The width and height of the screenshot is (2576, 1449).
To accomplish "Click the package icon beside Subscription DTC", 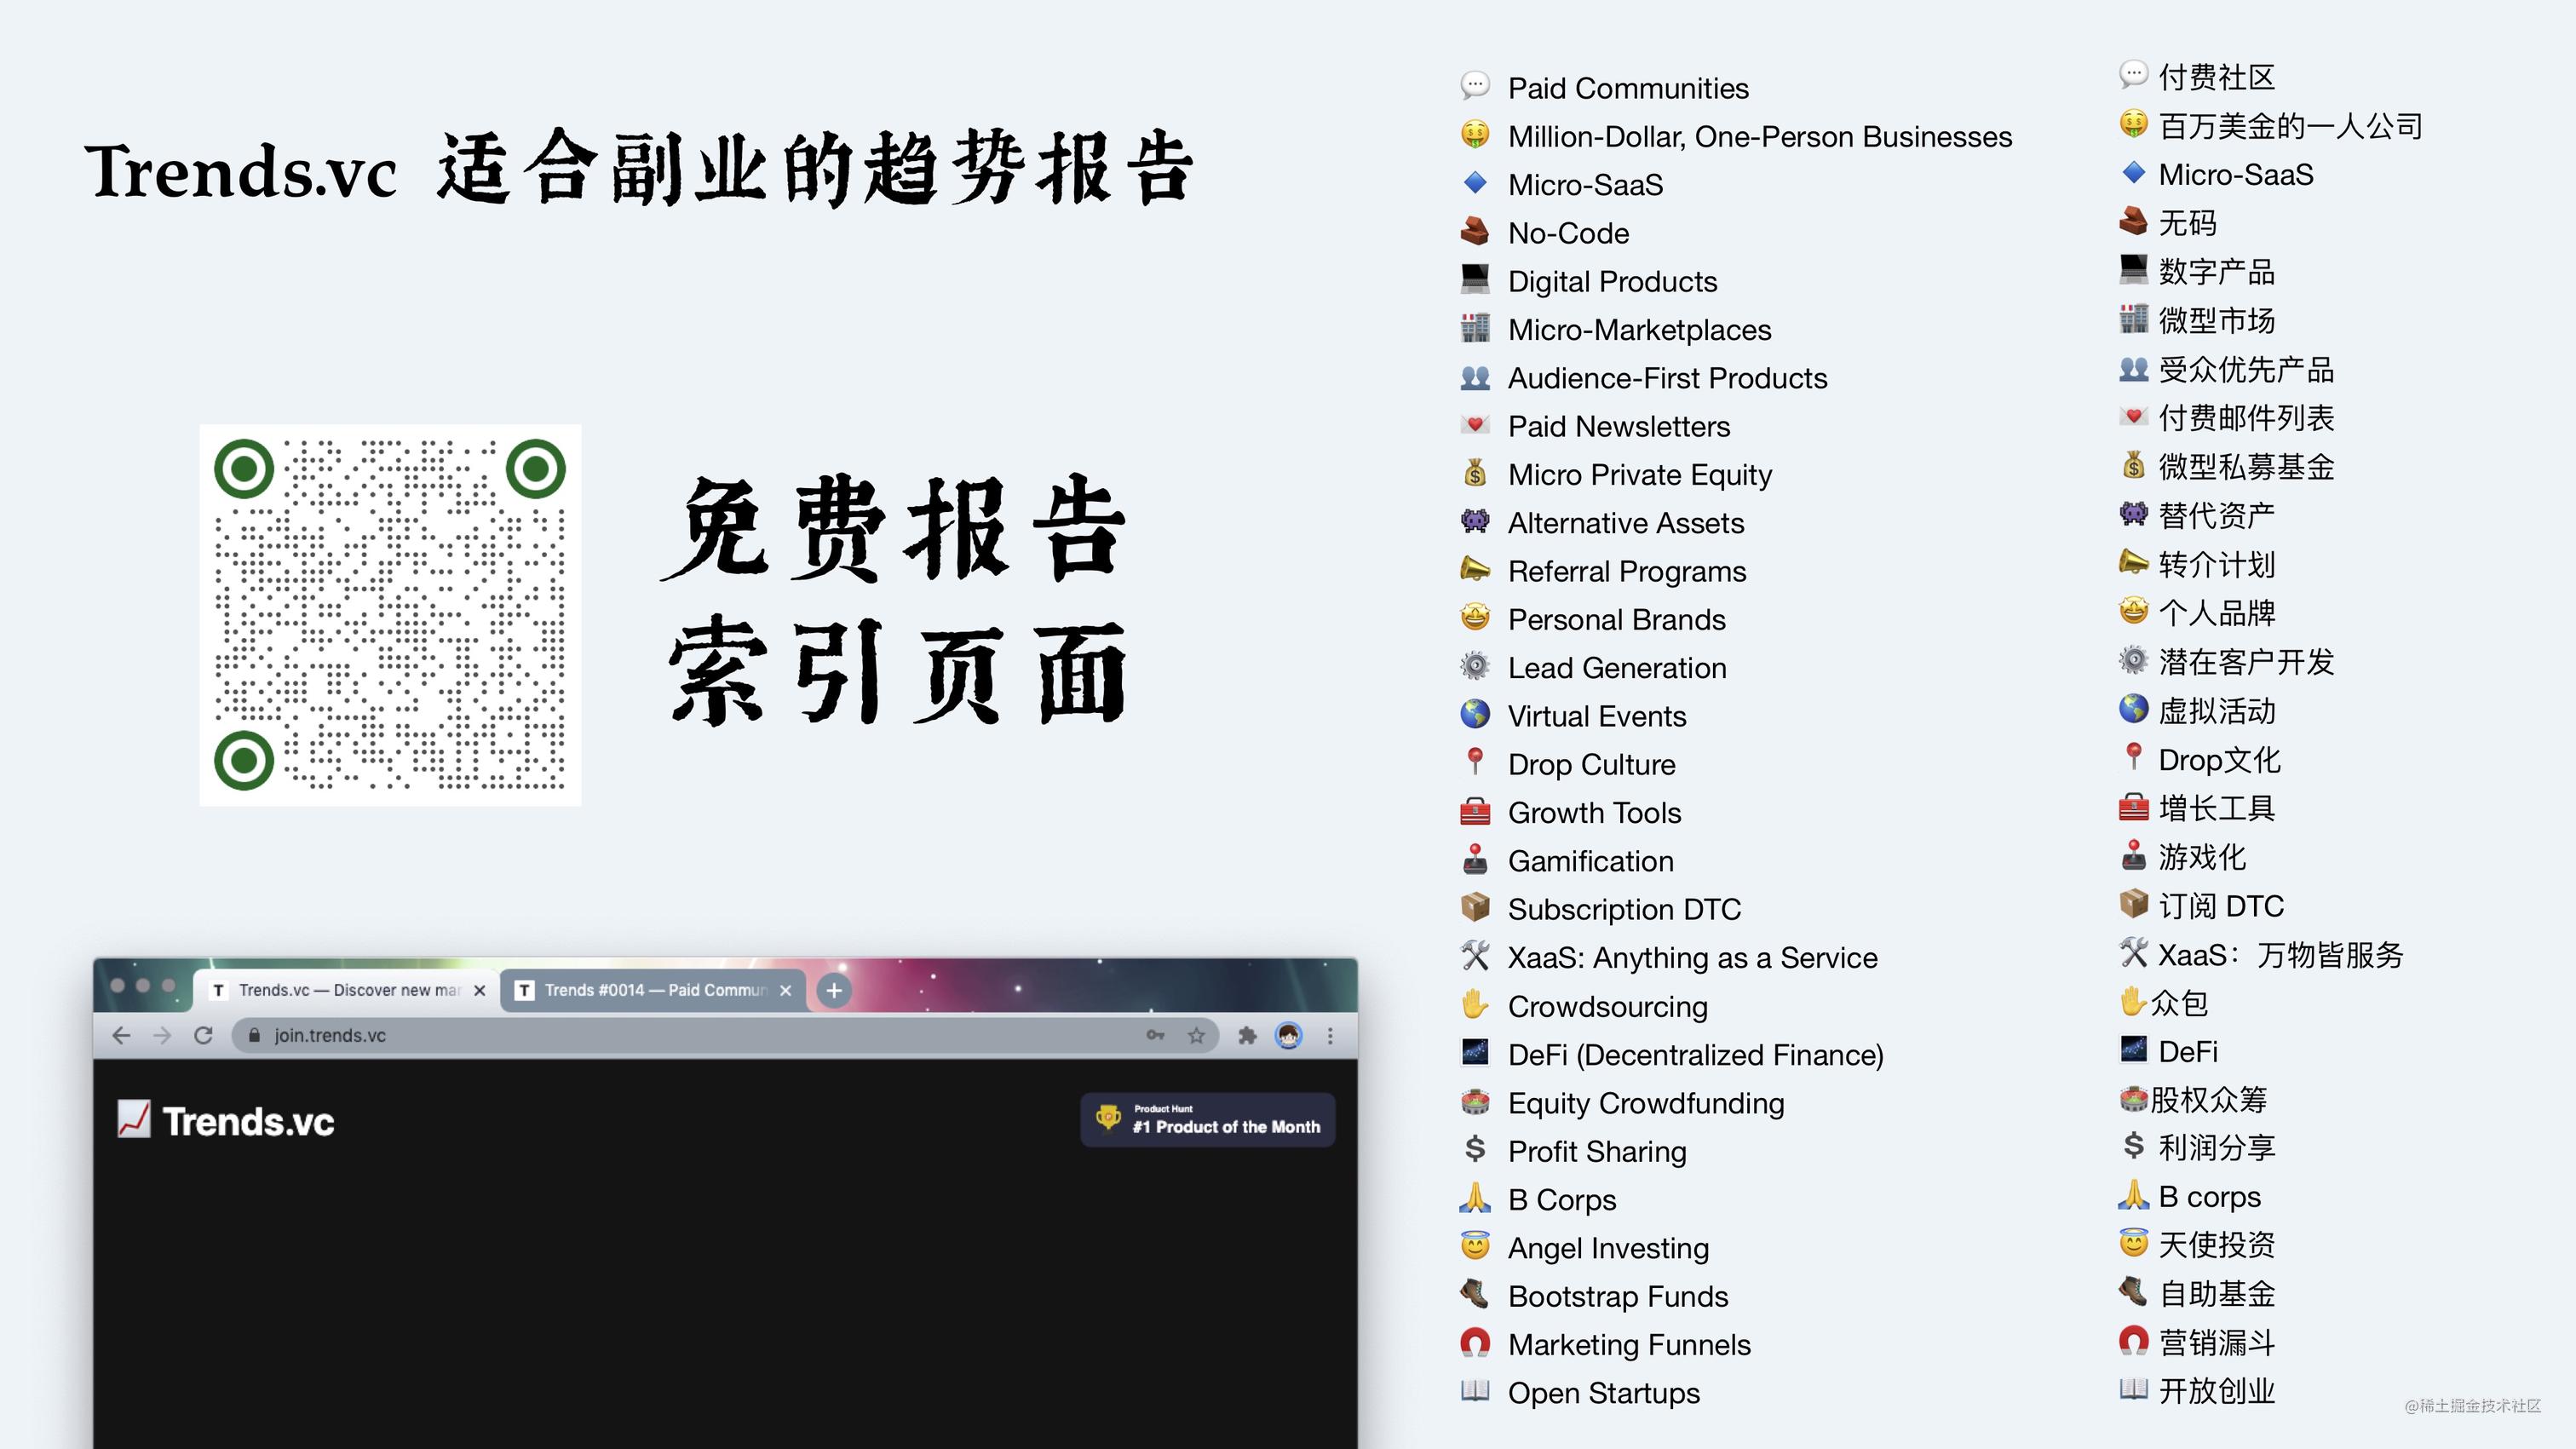I will (1474, 907).
